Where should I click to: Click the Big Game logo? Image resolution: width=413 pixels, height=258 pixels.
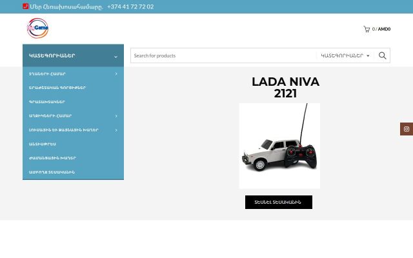(37, 28)
